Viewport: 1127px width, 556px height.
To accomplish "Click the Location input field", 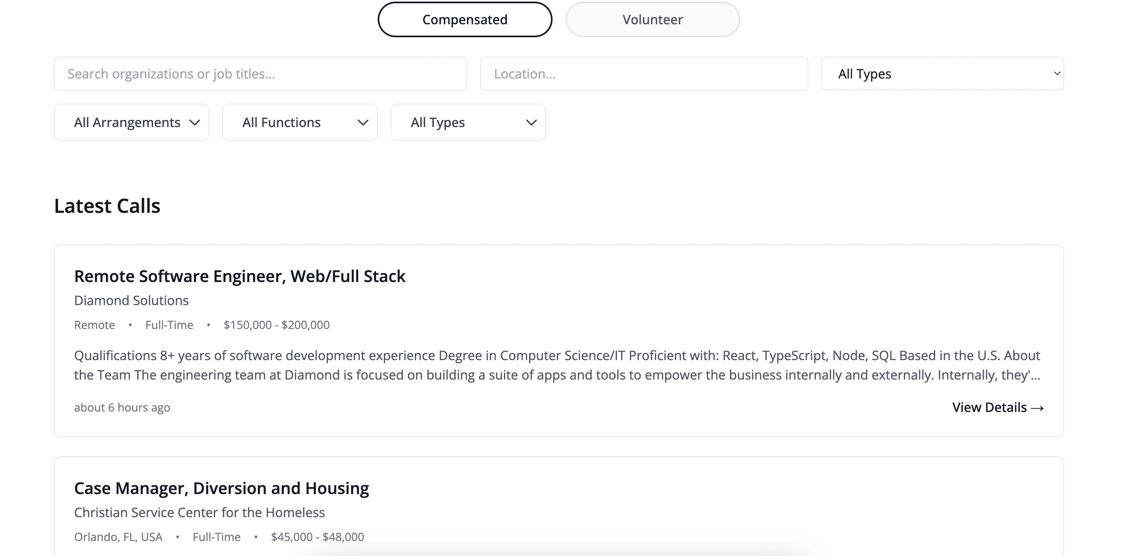I will [x=644, y=73].
